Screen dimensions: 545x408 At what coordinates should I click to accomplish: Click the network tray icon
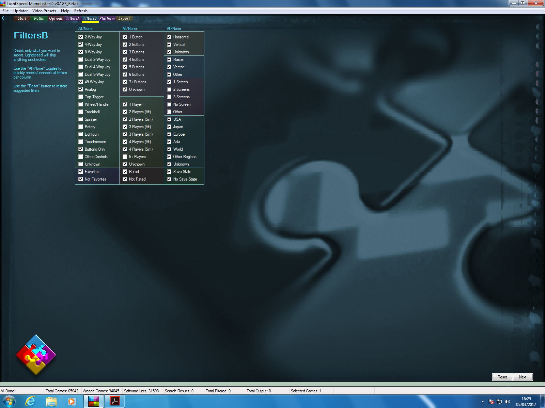(499, 402)
